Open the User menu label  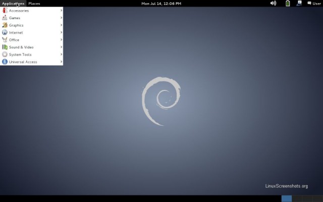coord(316,4)
